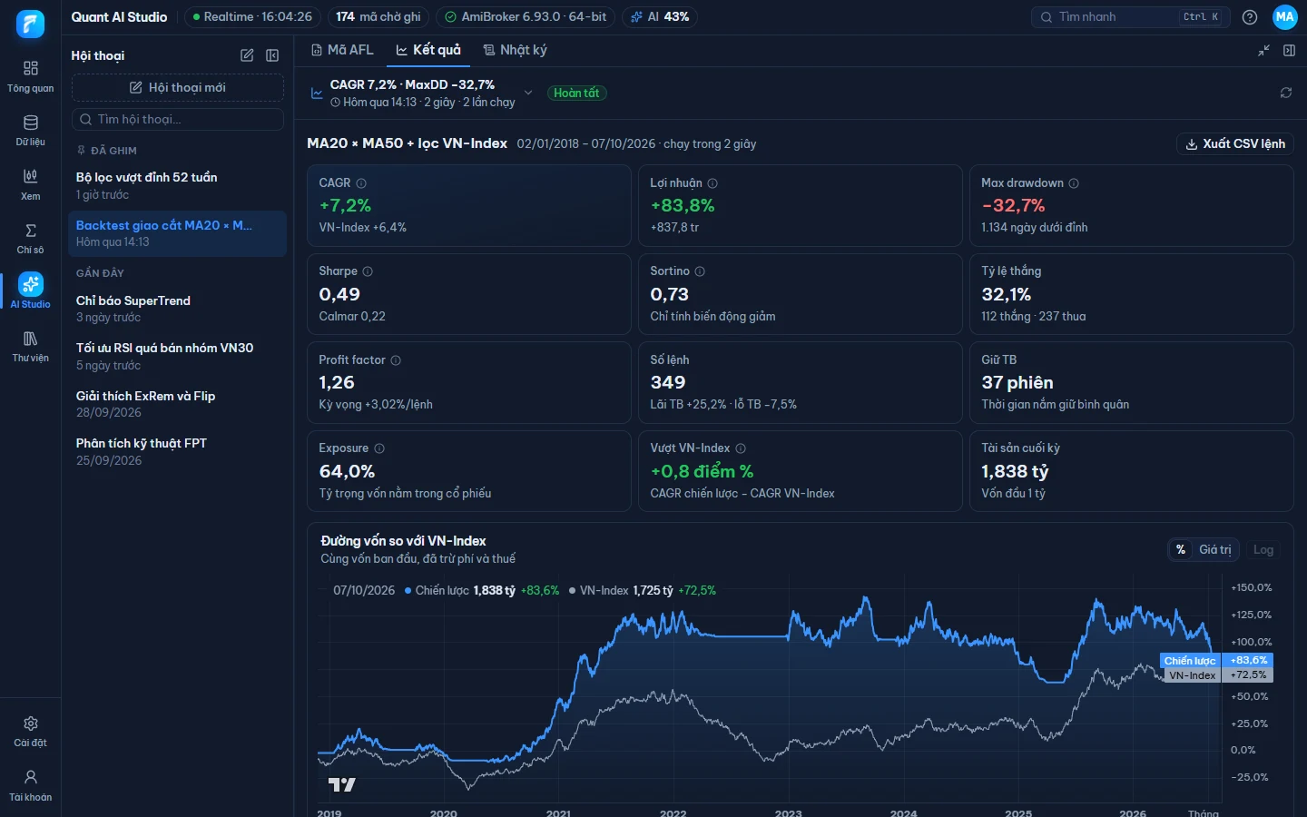1307x817 pixels.
Task: Switch chart to % mode
Action: (1181, 549)
